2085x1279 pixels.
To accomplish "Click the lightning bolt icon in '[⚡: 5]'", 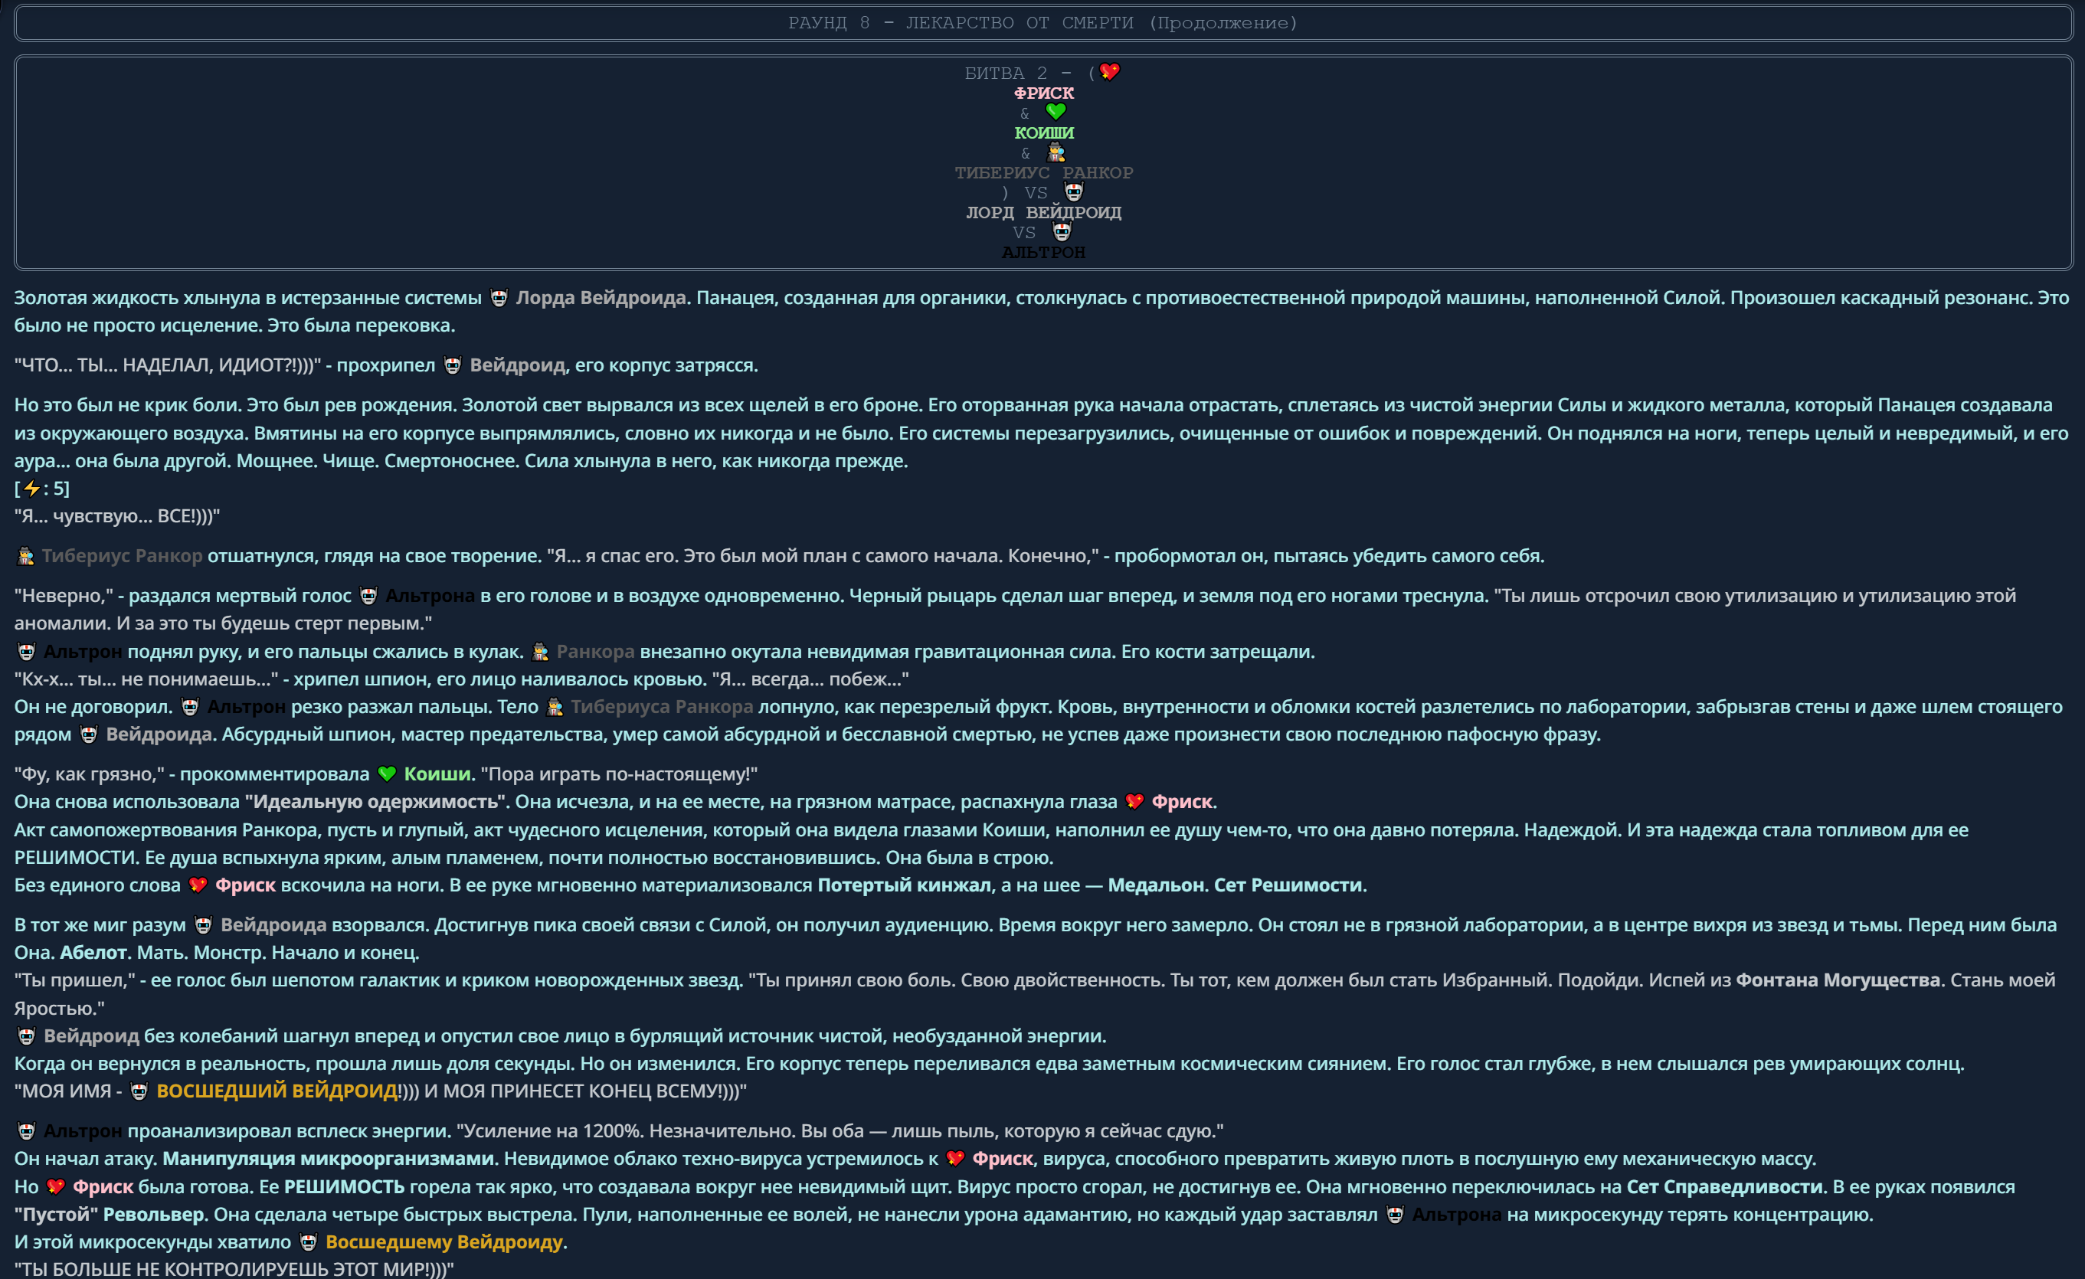I will click(31, 489).
